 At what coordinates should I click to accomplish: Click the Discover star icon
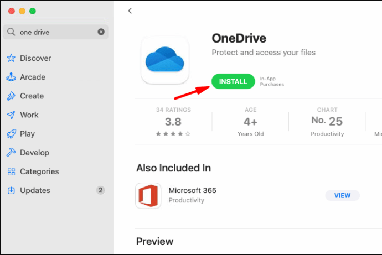click(x=11, y=58)
